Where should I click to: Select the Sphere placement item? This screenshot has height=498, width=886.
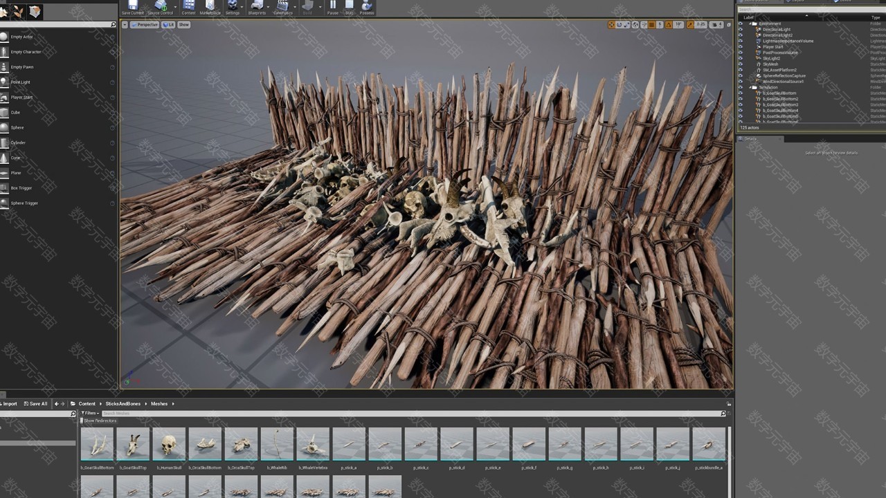(58, 128)
